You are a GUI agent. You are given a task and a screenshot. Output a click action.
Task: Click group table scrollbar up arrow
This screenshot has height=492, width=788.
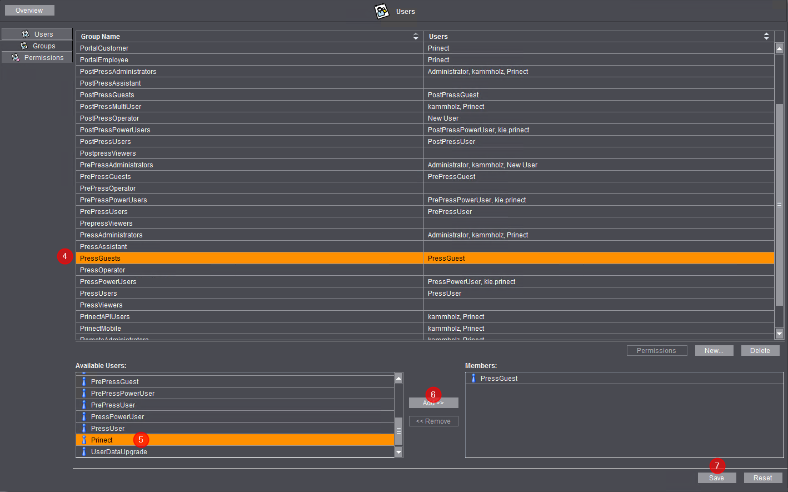779,48
